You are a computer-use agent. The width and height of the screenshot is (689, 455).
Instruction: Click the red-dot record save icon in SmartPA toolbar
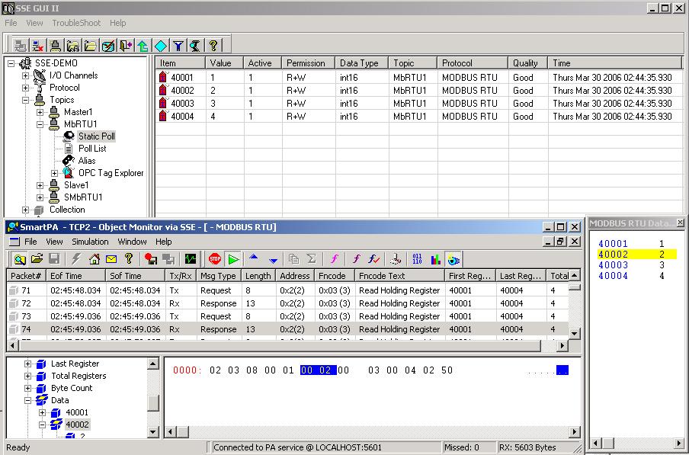151,259
